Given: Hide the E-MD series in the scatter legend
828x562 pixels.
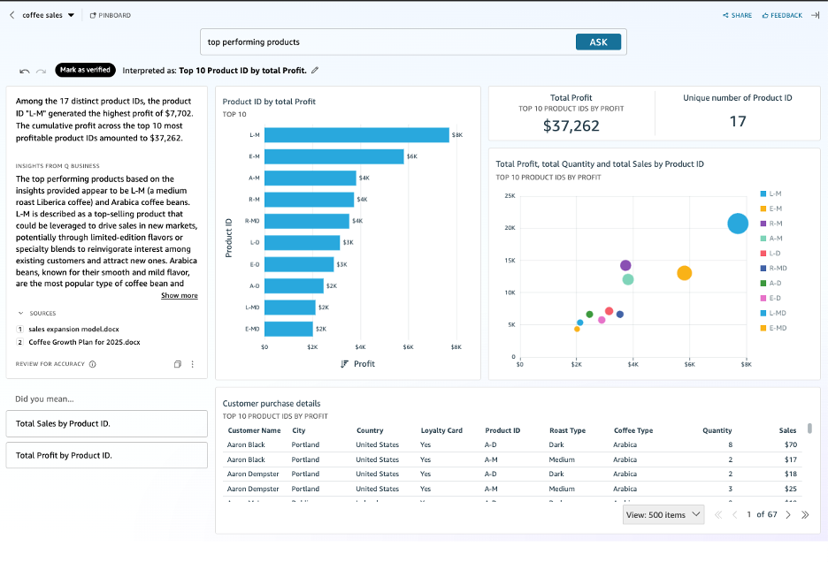Looking at the screenshot, I should (770, 328).
